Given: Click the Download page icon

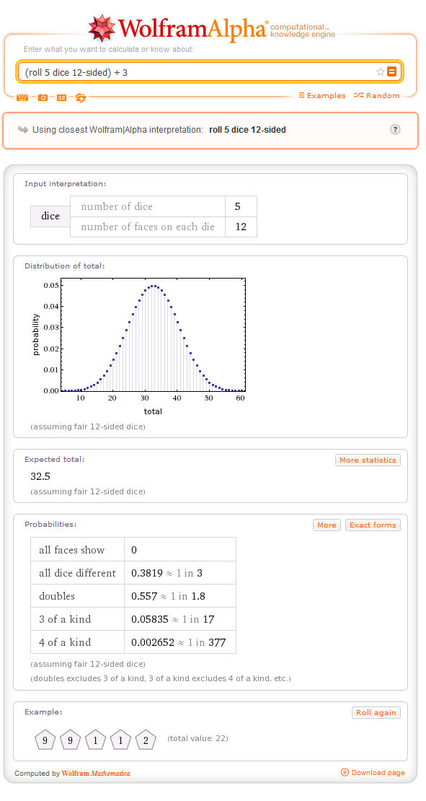Looking at the screenshot, I should [x=345, y=772].
